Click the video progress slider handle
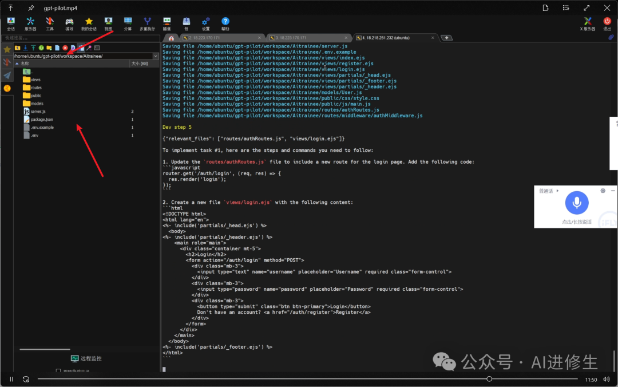The height and width of the screenshot is (387, 618). click(x=489, y=379)
